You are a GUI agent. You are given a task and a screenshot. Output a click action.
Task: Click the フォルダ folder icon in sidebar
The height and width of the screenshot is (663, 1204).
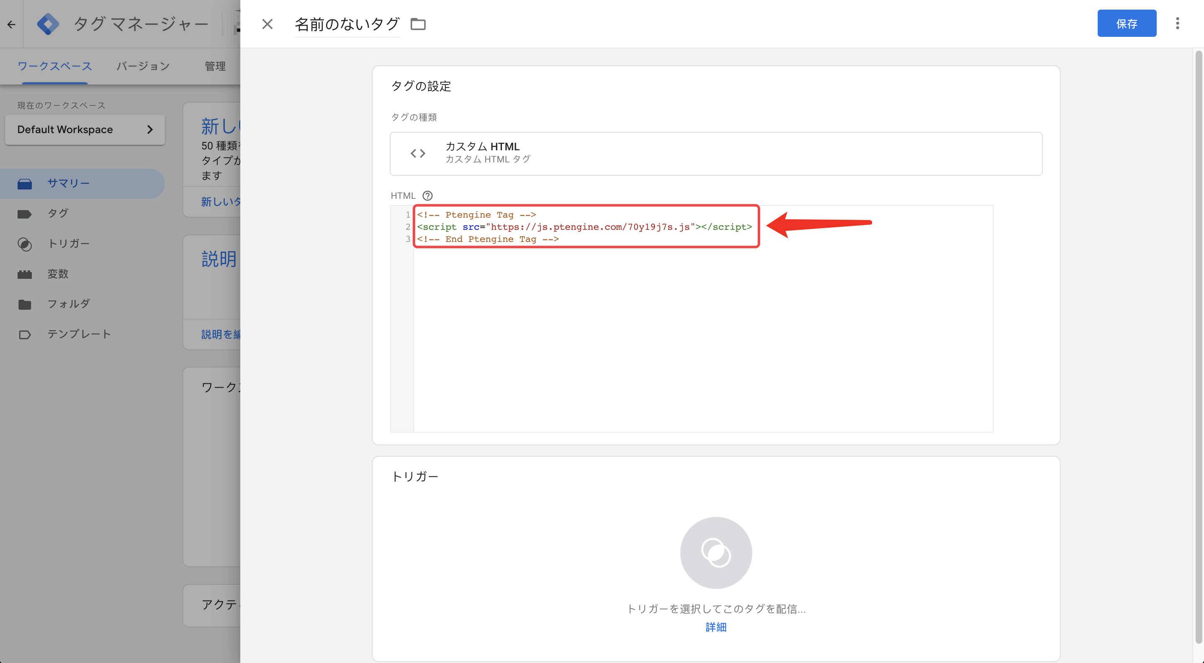tap(25, 305)
